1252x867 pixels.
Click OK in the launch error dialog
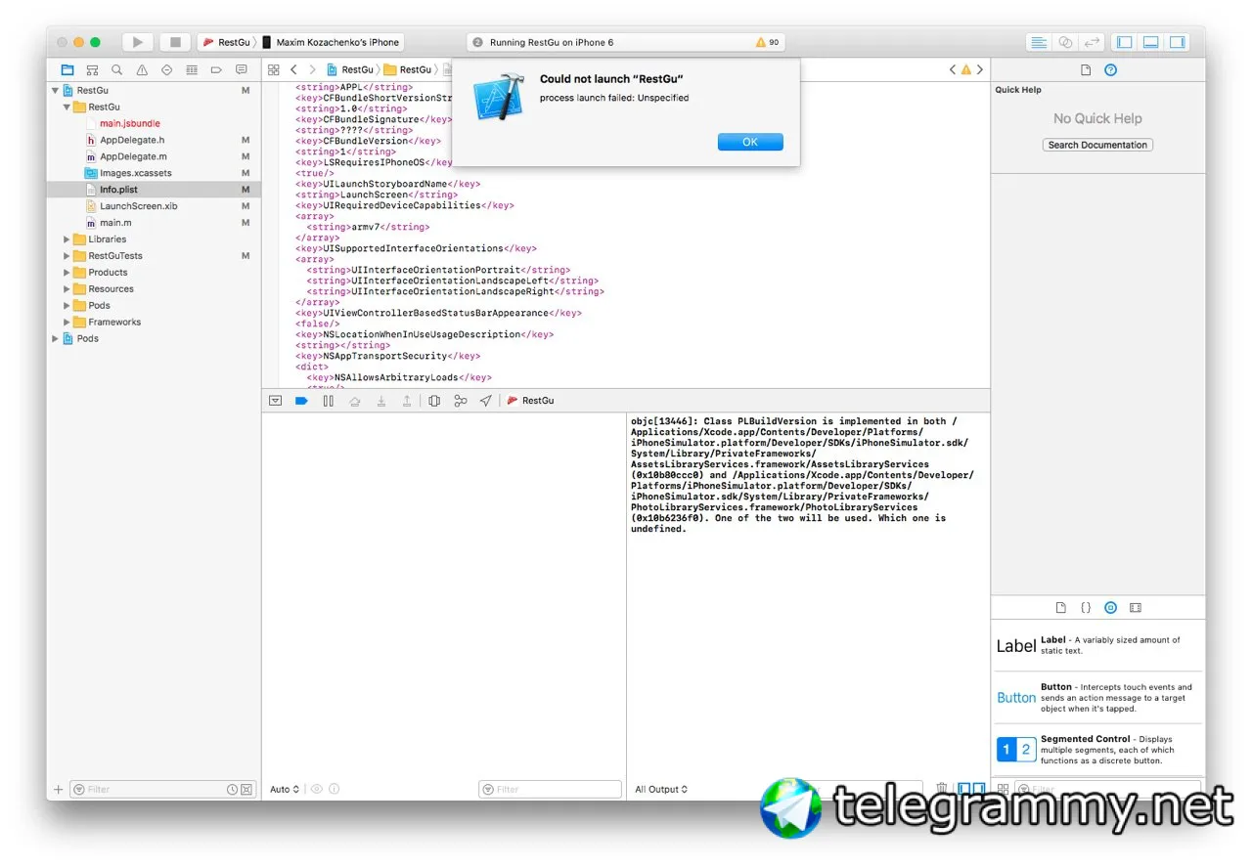(750, 142)
